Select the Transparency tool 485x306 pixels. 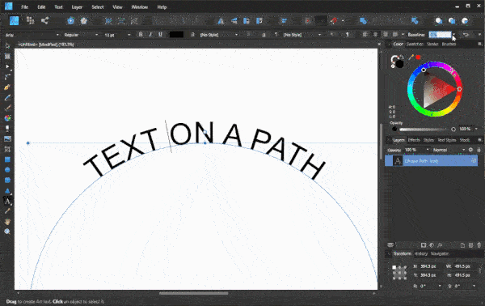click(7, 128)
